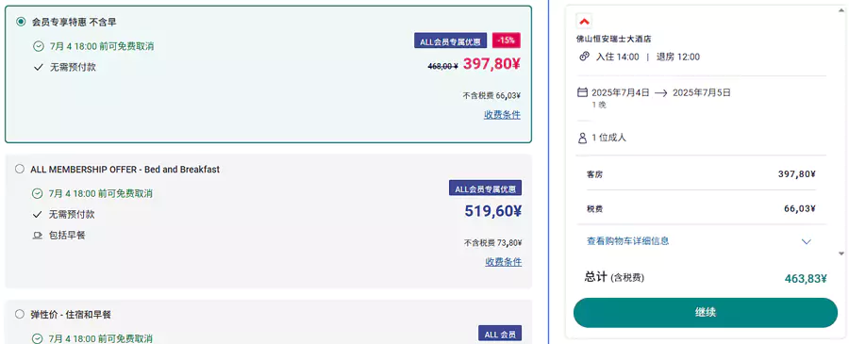Click 收费条件 link under 519,60¥ rate
849x344 pixels.
[x=503, y=262]
